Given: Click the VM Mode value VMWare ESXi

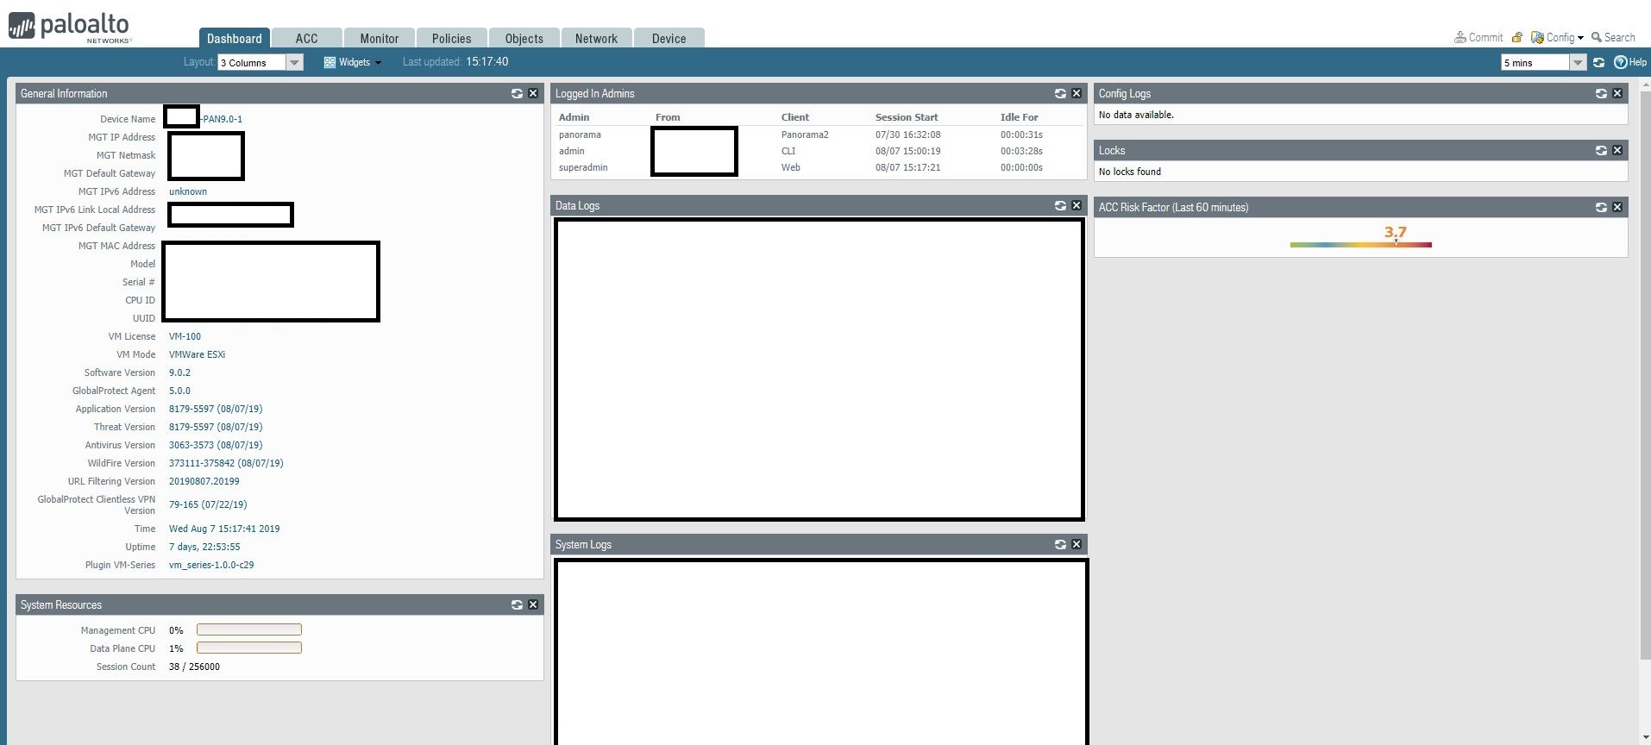Looking at the screenshot, I should pyautogui.click(x=197, y=354).
